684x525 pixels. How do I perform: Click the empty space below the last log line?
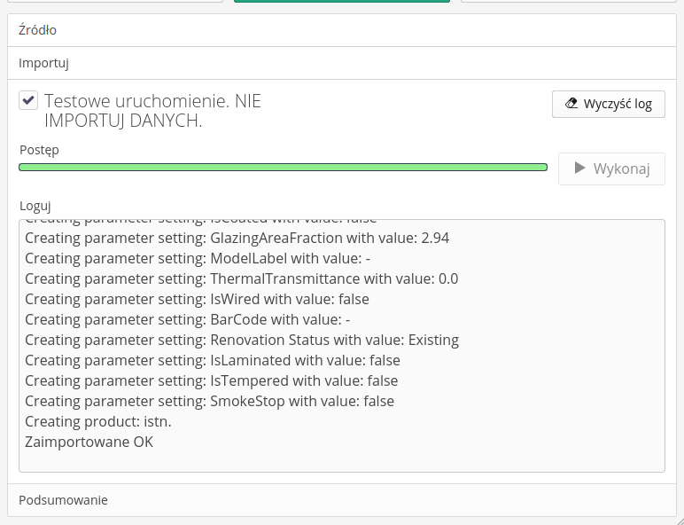(341, 459)
